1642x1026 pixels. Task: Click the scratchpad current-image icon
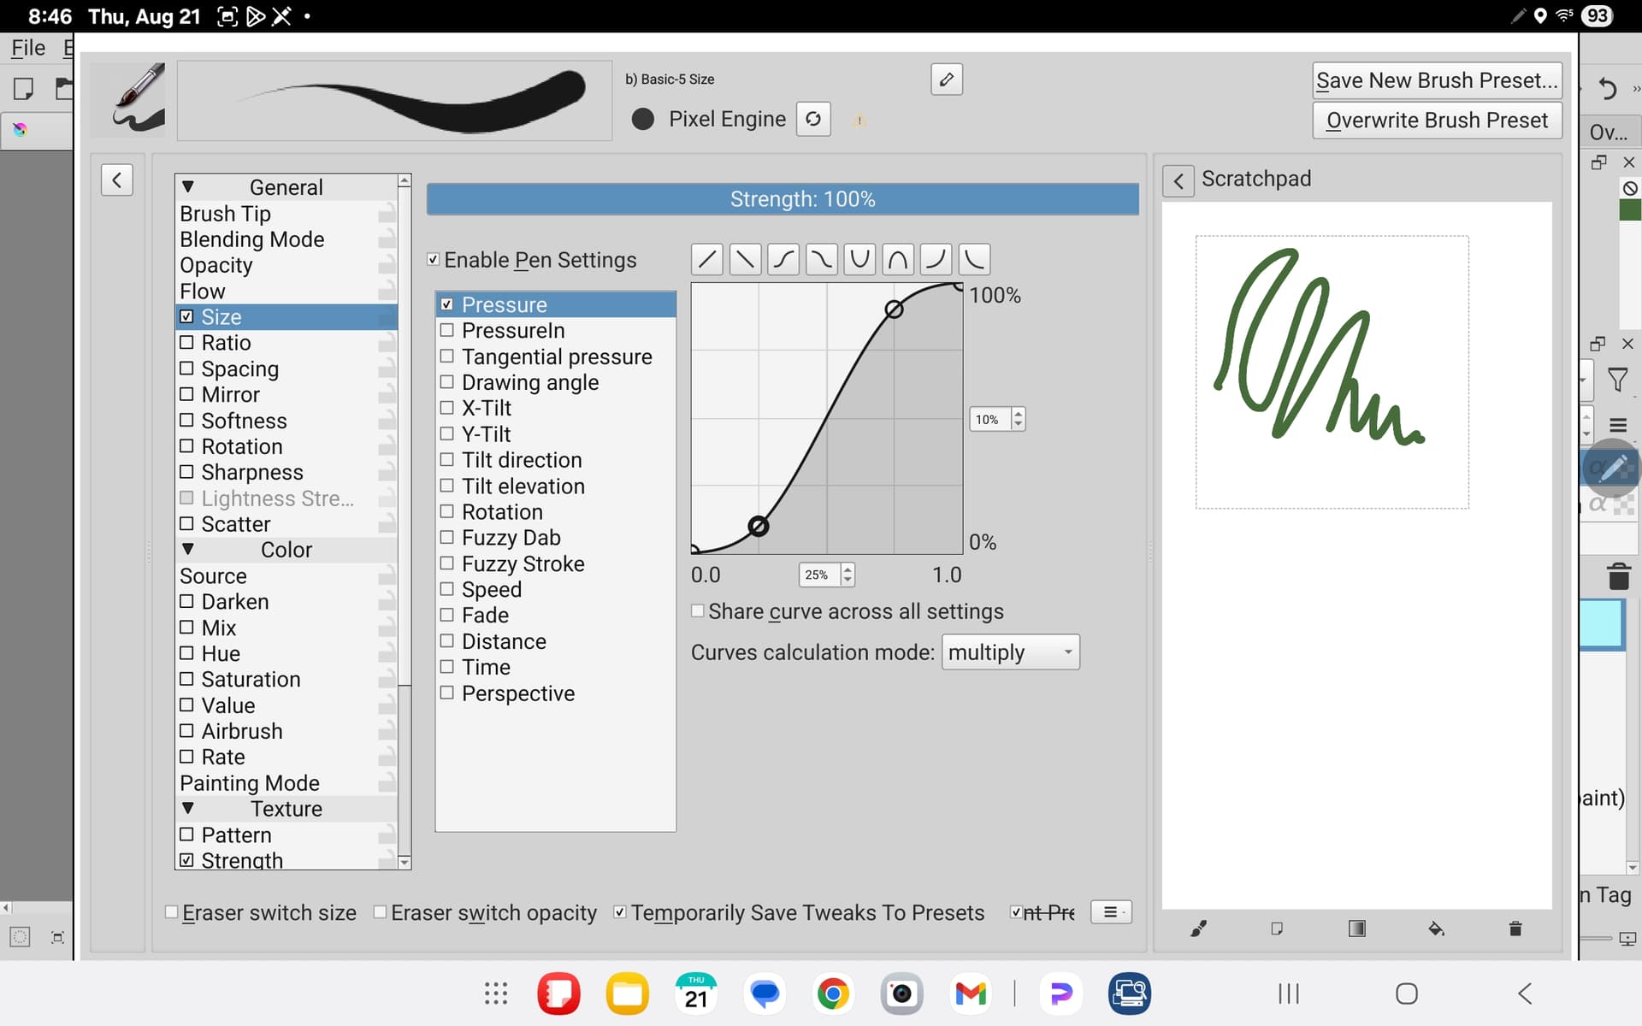(1277, 929)
